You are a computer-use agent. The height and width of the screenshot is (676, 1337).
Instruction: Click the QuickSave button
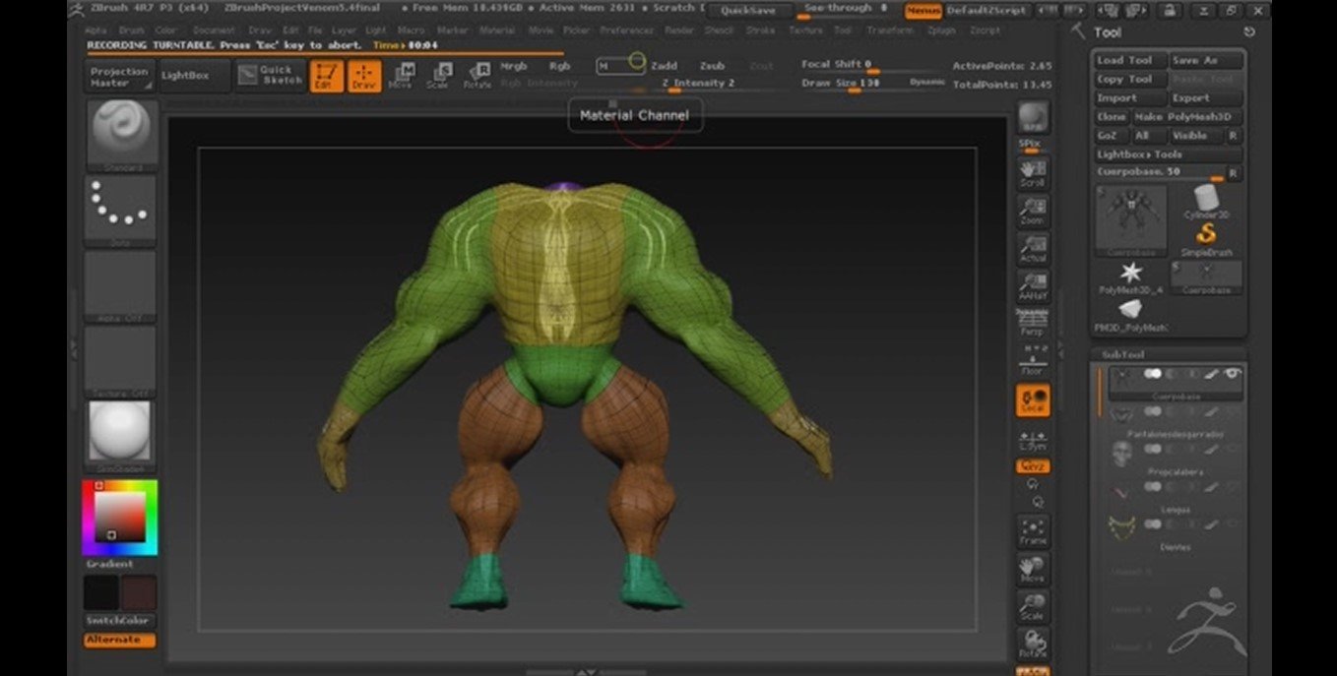click(748, 10)
